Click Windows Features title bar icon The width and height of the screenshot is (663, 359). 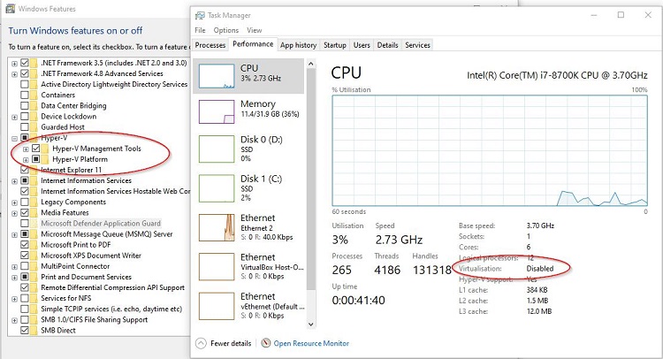tap(10, 9)
